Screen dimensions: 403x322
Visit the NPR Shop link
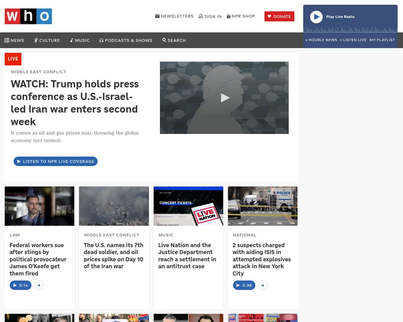[241, 16]
